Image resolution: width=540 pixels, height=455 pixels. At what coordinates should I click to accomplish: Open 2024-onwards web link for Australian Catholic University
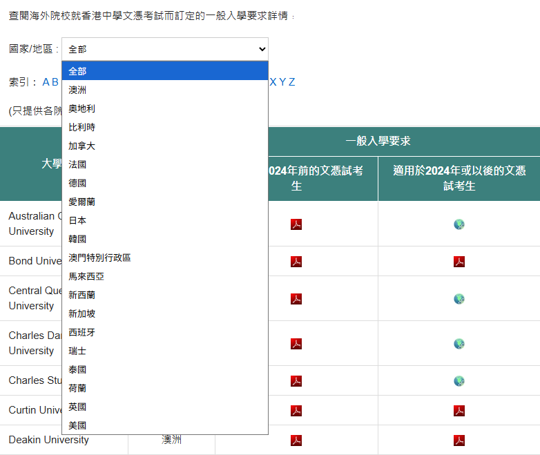459,224
